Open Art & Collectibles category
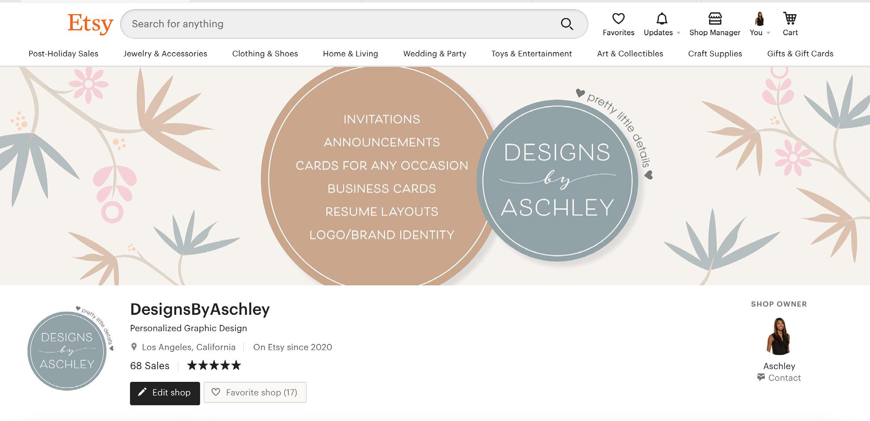The width and height of the screenshot is (870, 421). 630,54
